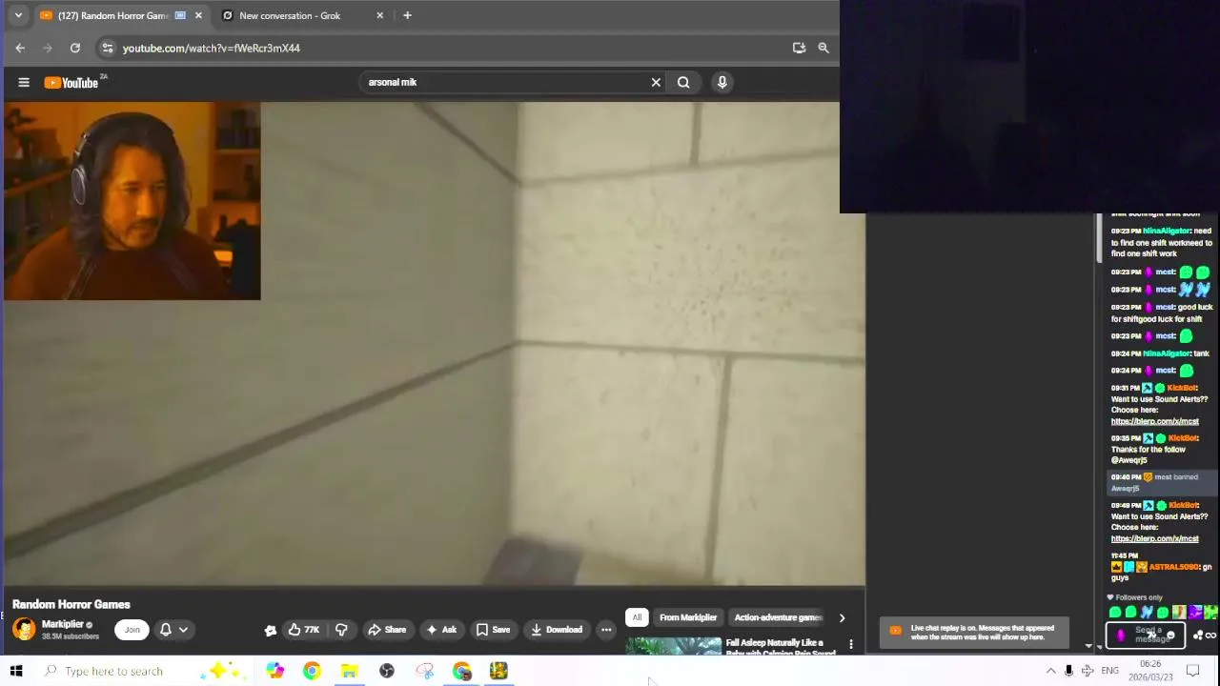Save video to a playlist

pyautogui.click(x=494, y=630)
